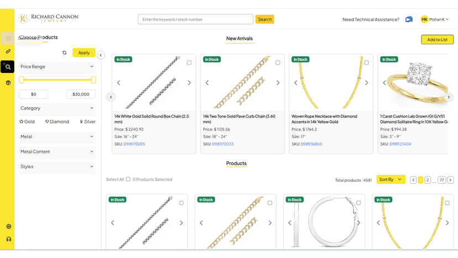Check the Select All products checkbox

[128, 179]
